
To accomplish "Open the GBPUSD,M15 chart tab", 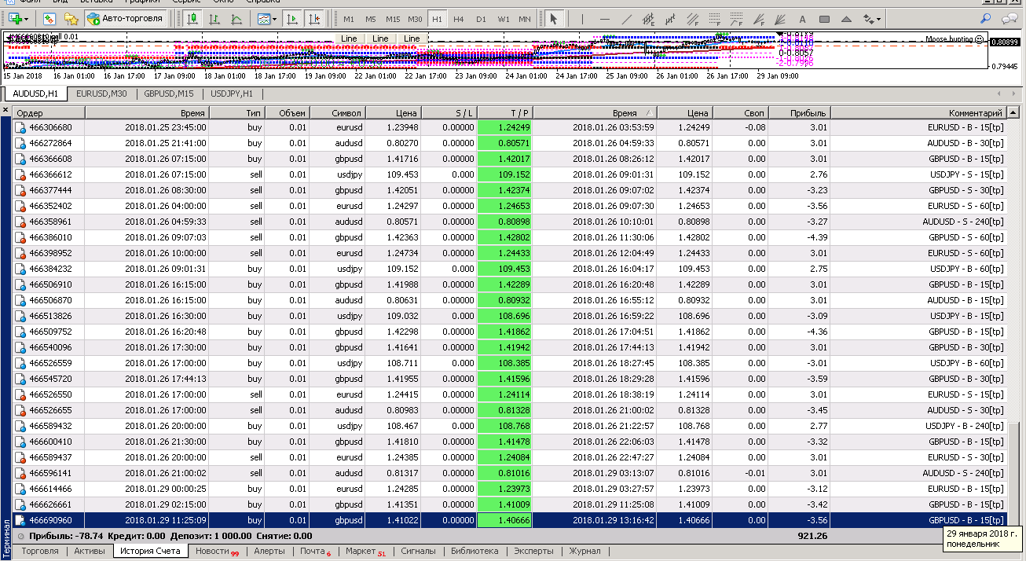I will tap(168, 93).
